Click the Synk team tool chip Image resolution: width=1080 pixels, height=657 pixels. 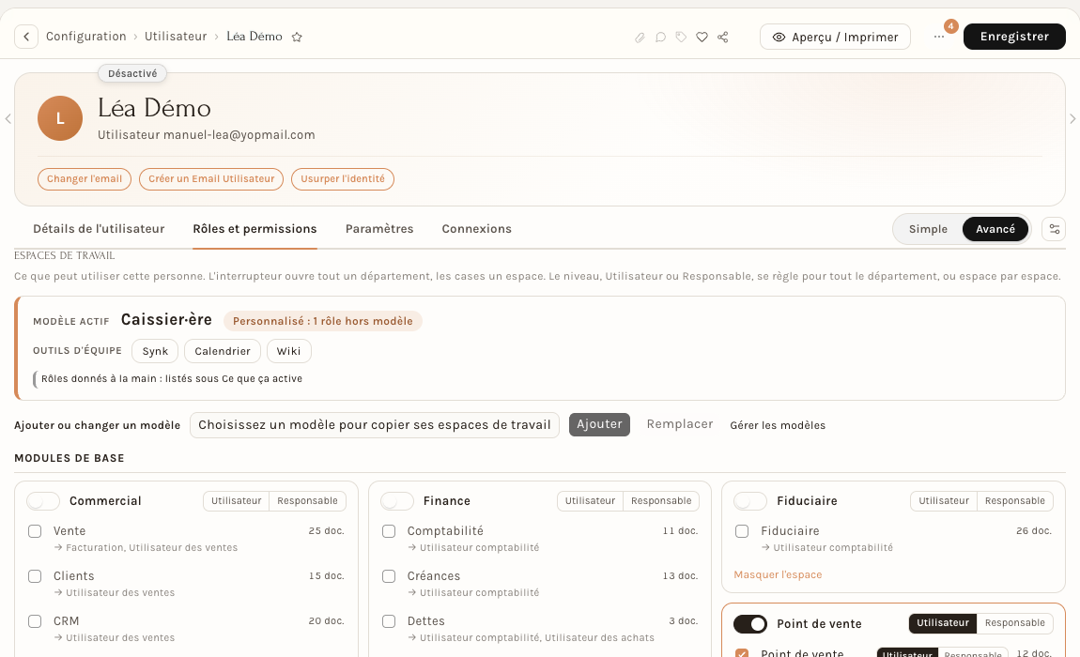pos(155,351)
